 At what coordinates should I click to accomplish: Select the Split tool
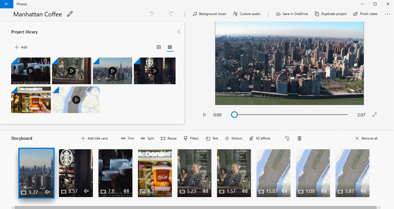point(147,138)
